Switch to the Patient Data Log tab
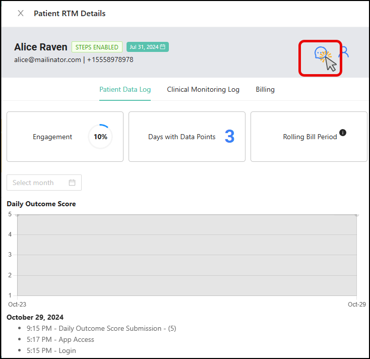 pyautogui.click(x=125, y=89)
